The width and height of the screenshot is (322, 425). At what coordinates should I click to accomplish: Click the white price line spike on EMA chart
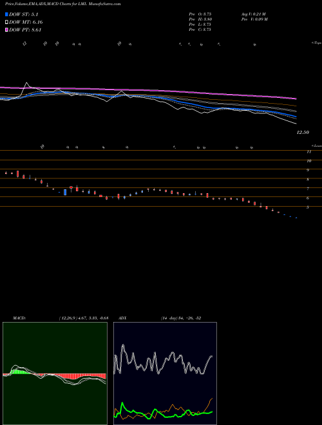pos(26,85)
